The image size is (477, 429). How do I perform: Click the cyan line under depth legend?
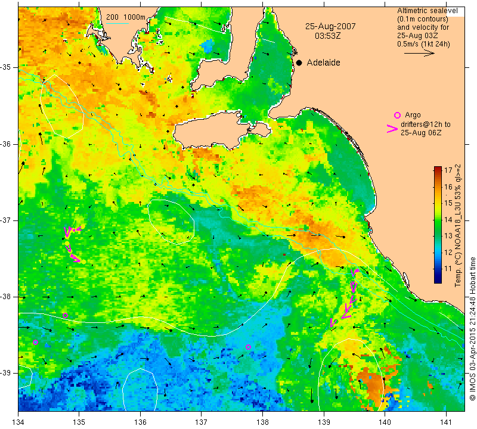tap(117, 23)
